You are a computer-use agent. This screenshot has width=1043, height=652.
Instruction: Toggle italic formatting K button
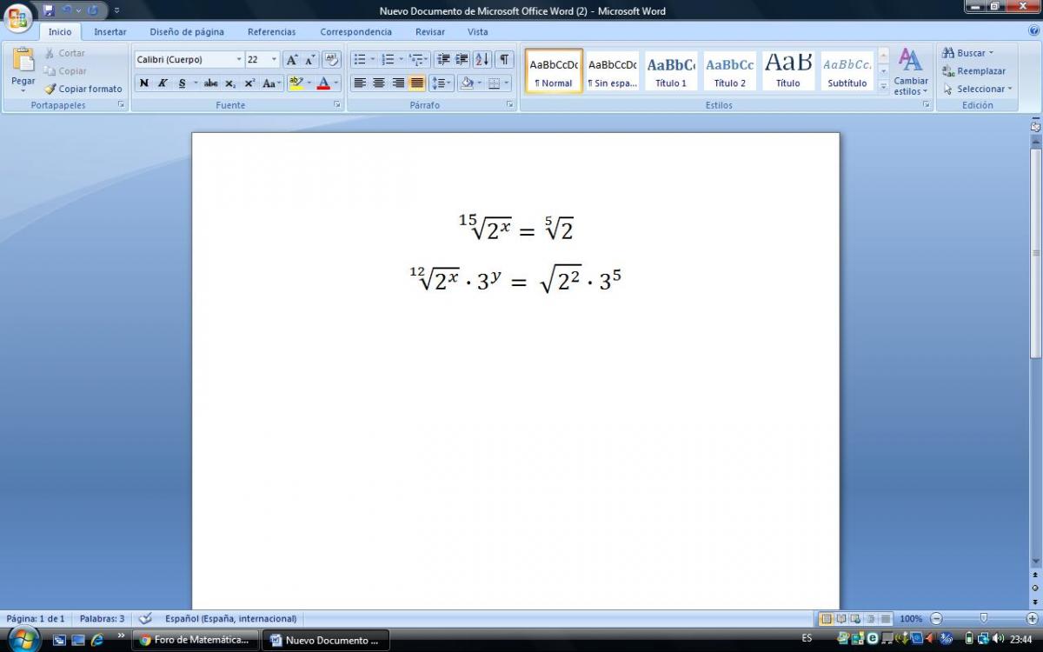coord(163,83)
